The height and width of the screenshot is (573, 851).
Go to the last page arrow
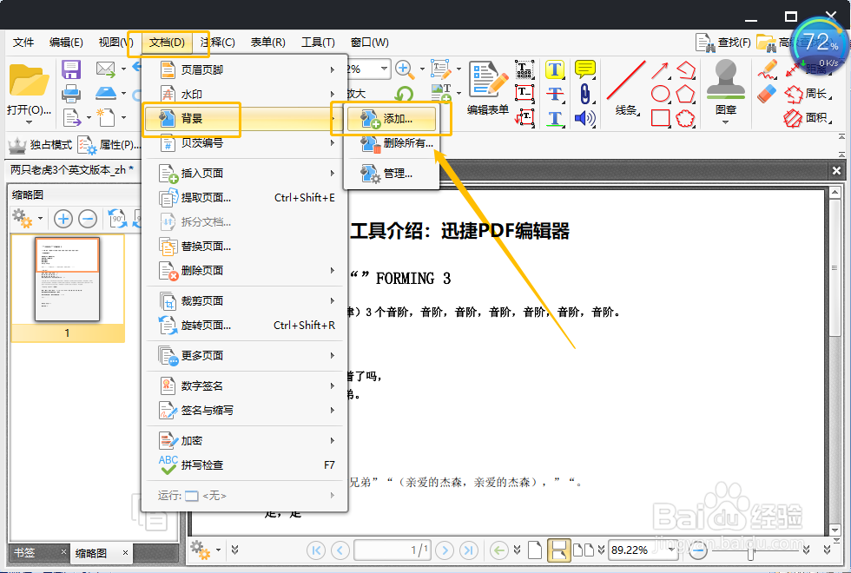tap(469, 550)
